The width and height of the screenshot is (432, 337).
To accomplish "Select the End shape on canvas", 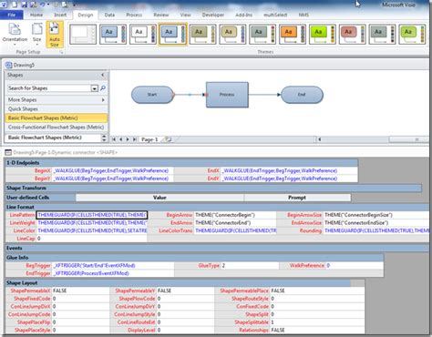I will tap(302, 95).
